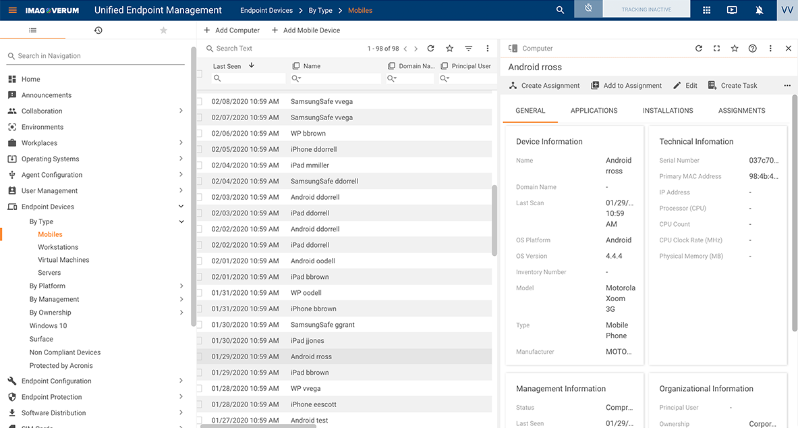Refresh the mobile devices list
Viewport: 798px width, 428px height.
click(430, 48)
